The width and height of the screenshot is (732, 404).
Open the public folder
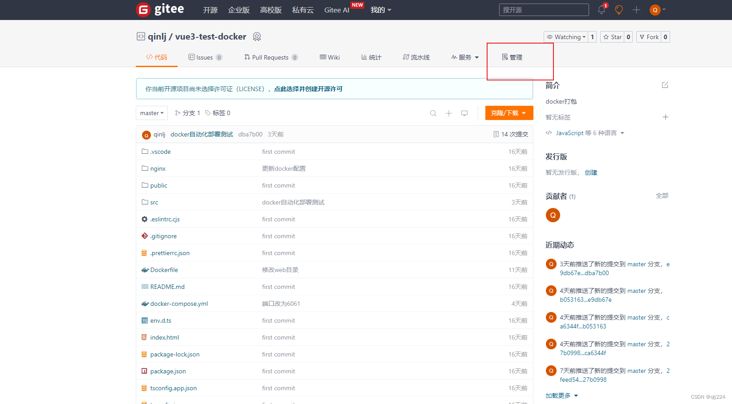coord(159,185)
